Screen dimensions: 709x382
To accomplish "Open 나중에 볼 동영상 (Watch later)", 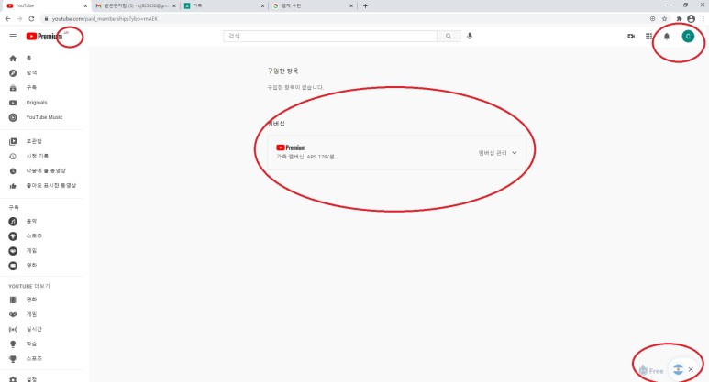I will pyautogui.click(x=45, y=171).
